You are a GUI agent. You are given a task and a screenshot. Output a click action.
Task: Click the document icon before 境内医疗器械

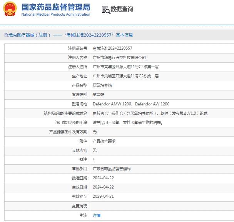(6, 35)
